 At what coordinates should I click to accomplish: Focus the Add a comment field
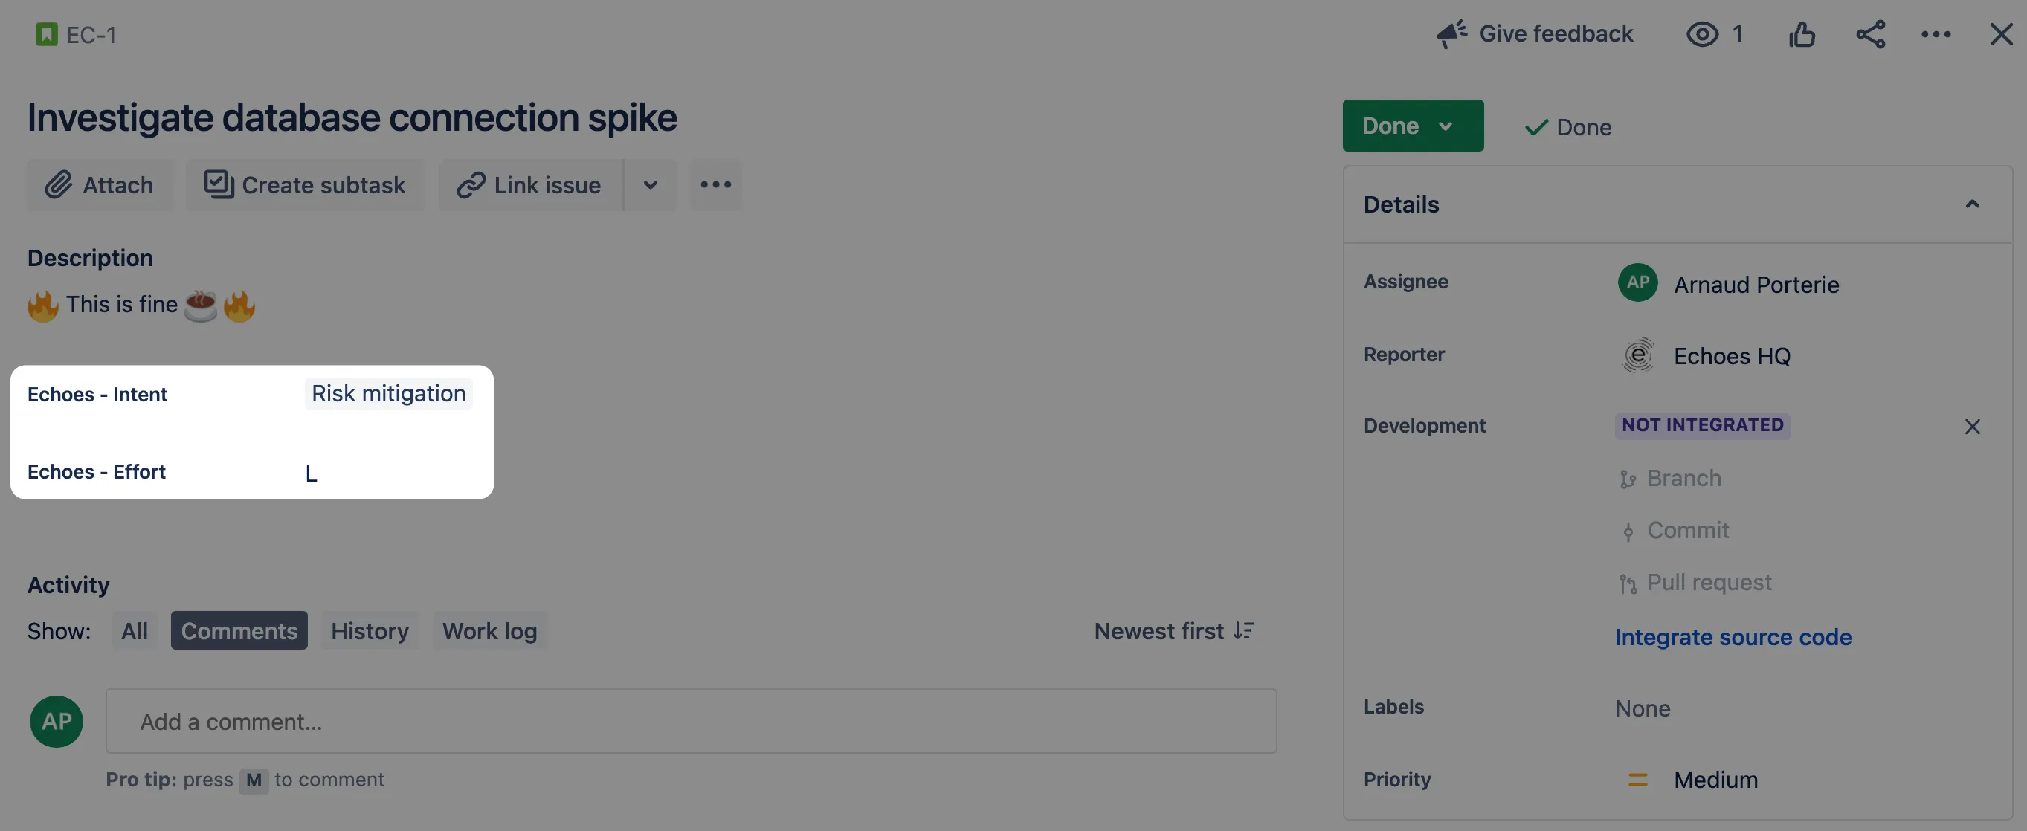(691, 721)
